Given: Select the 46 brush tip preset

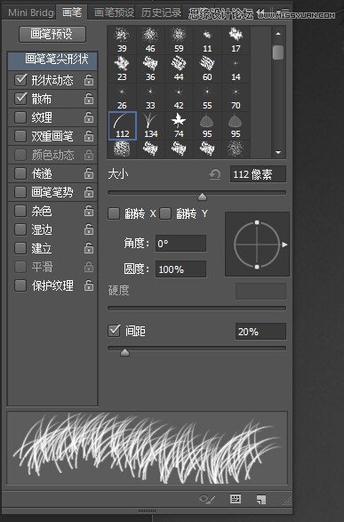Looking at the screenshot, I should click(150, 41).
